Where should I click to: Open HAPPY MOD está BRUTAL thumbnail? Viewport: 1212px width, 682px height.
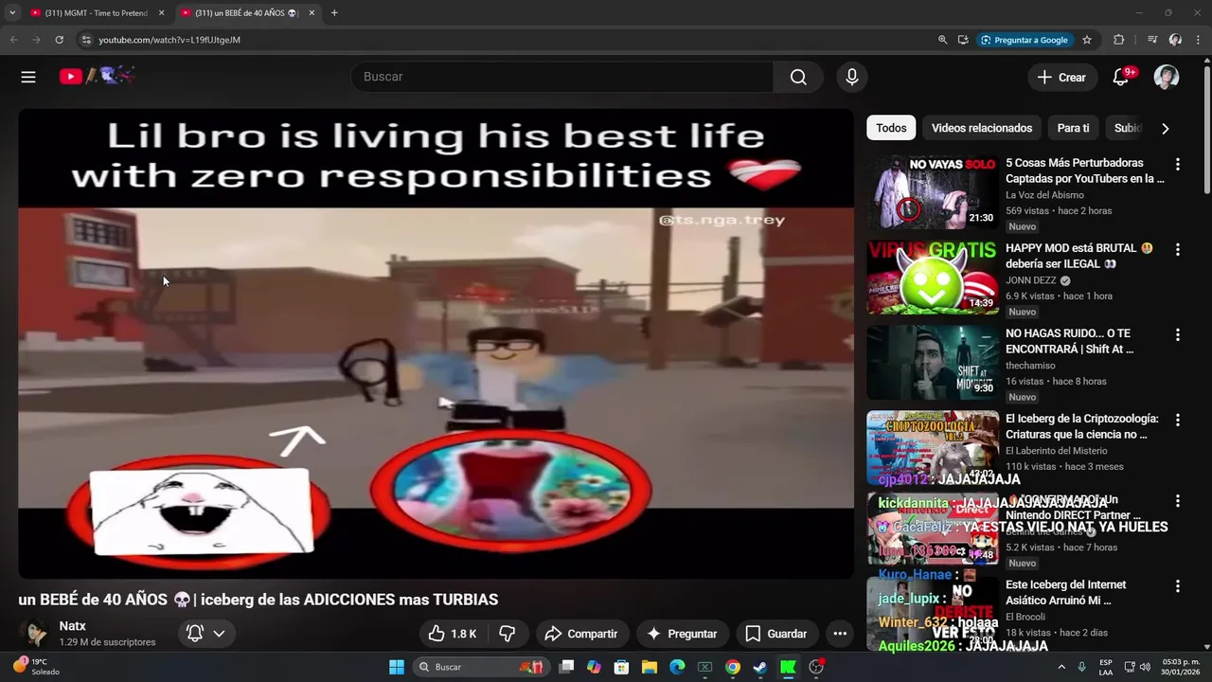(933, 278)
